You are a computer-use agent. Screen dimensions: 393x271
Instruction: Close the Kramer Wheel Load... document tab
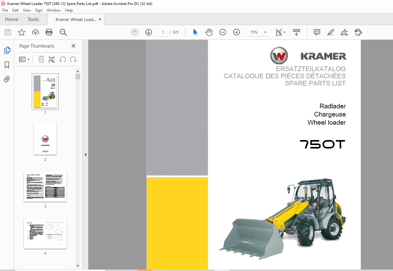pos(100,19)
